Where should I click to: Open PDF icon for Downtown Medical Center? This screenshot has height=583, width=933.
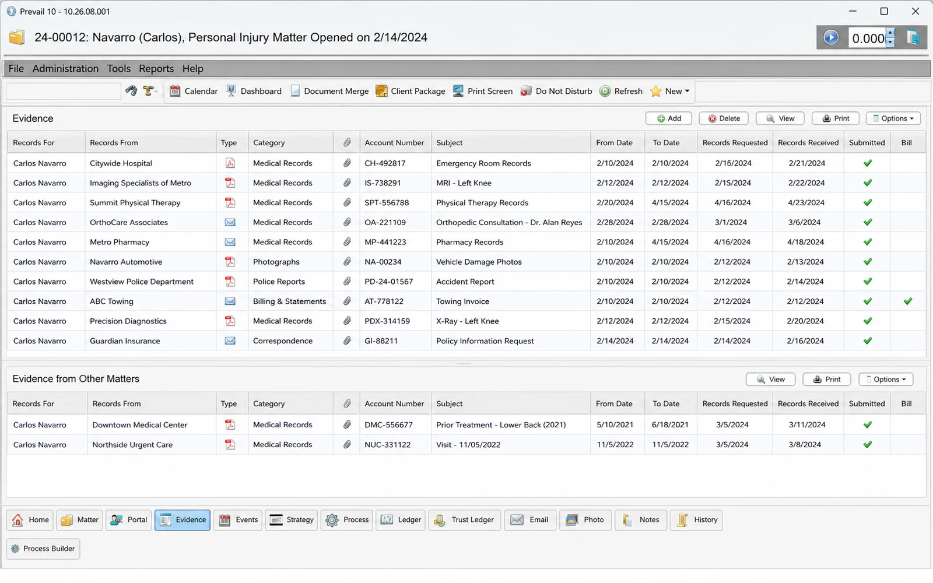(x=230, y=425)
